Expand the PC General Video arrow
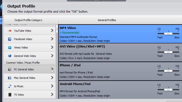Screen dimensions: 182x102 tap(52, 69)
